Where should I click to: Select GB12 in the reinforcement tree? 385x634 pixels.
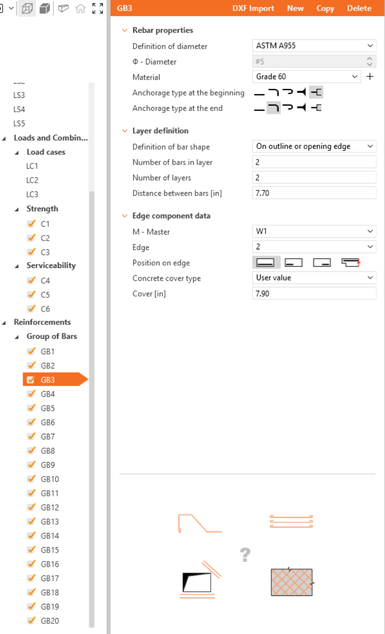(50, 507)
